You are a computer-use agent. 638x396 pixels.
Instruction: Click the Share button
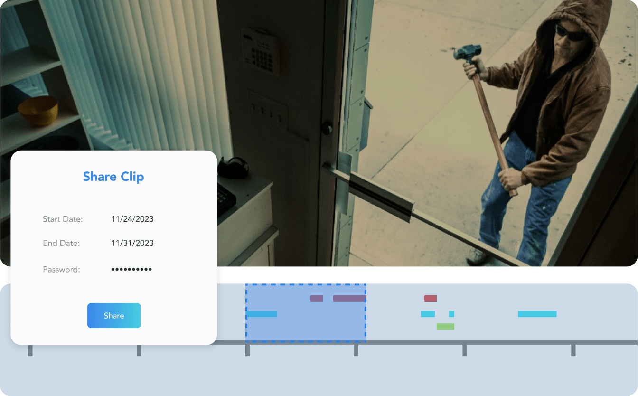click(114, 316)
